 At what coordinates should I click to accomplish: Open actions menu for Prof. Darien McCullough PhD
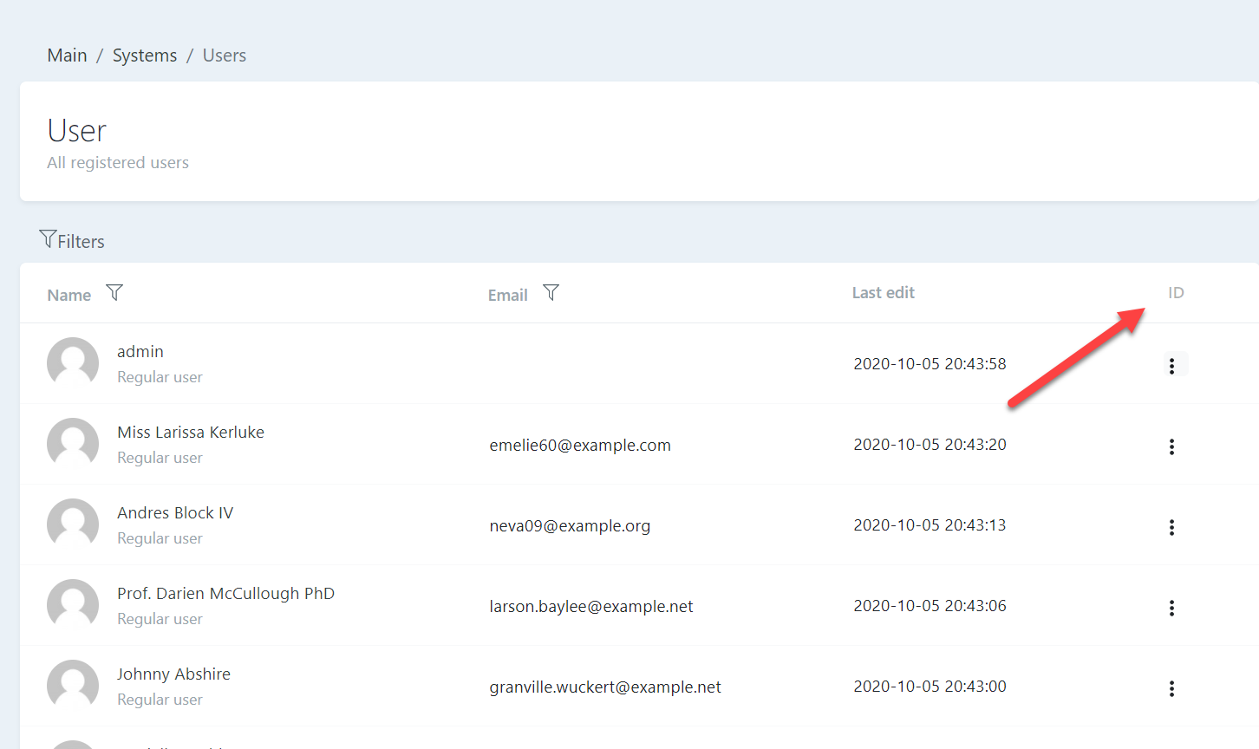[x=1171, y=608]
